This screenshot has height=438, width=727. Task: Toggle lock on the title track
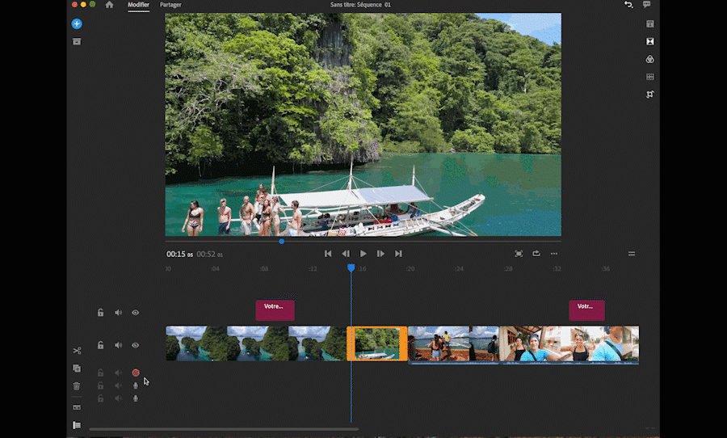point(100,313)
